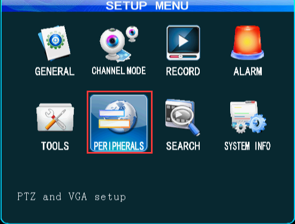Click the SETUP MENU title bar
The height and width of the screenshot is (224, 295).
148,6
